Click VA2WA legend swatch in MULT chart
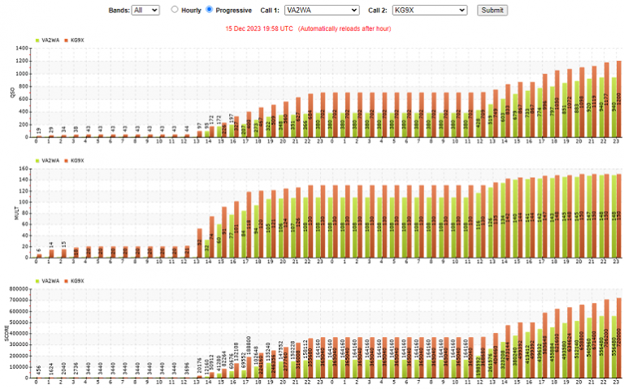Screen dimensions: 624x389 pos(37,161)
